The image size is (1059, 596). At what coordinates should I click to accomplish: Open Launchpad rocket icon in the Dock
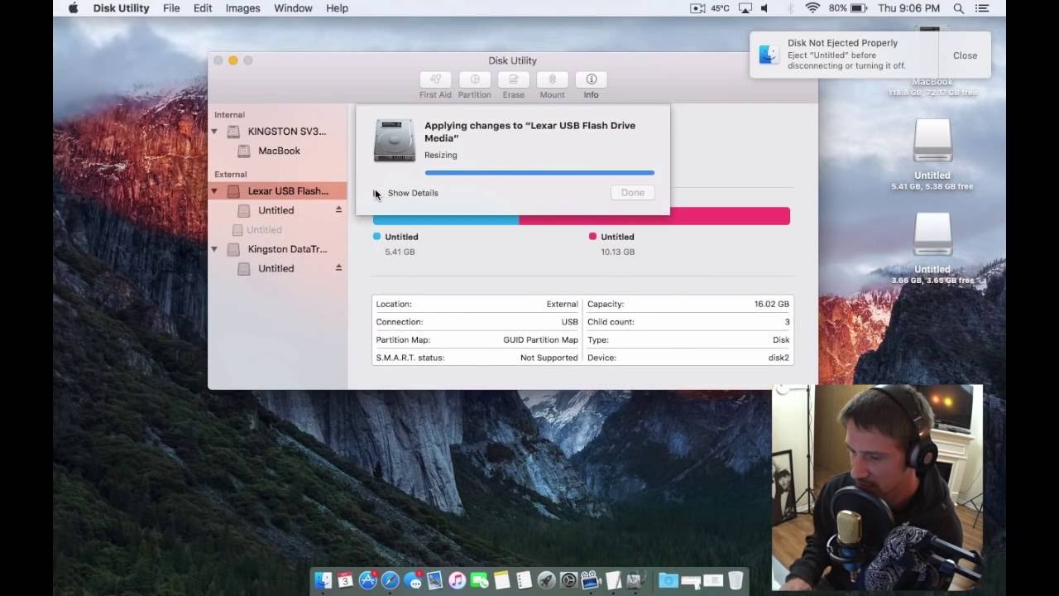[x=546, y=580]
